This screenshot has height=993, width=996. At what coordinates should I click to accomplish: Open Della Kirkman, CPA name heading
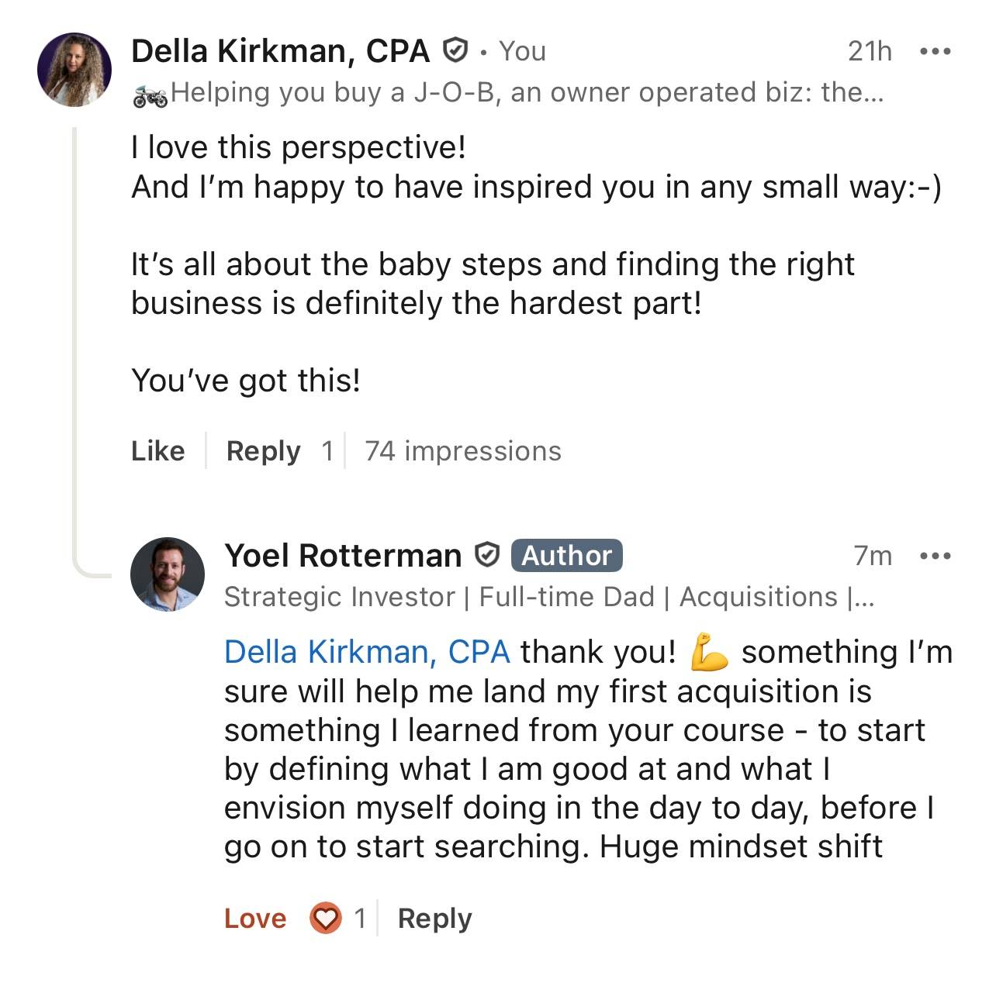[280, 51]
